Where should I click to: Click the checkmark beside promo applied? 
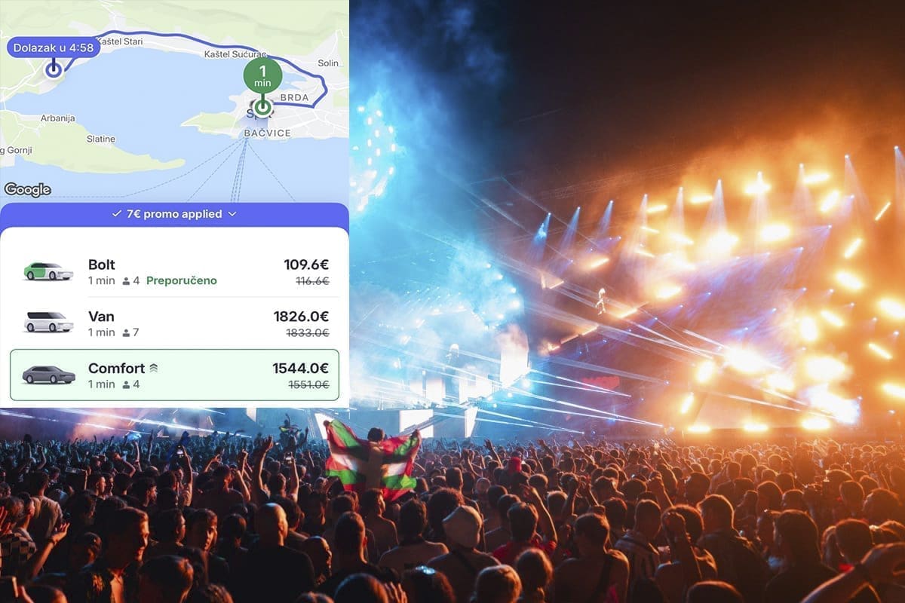point(116,214)
